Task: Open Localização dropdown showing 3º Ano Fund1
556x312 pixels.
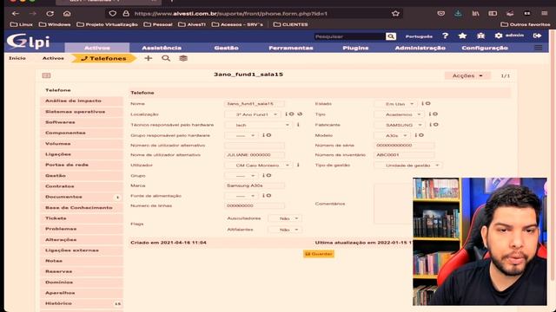Action: pyautogui.click(x=253, y=114)
